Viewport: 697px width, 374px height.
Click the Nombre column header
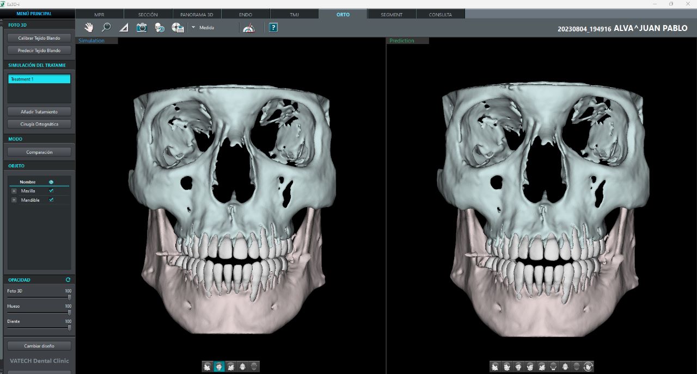point(28,182)
